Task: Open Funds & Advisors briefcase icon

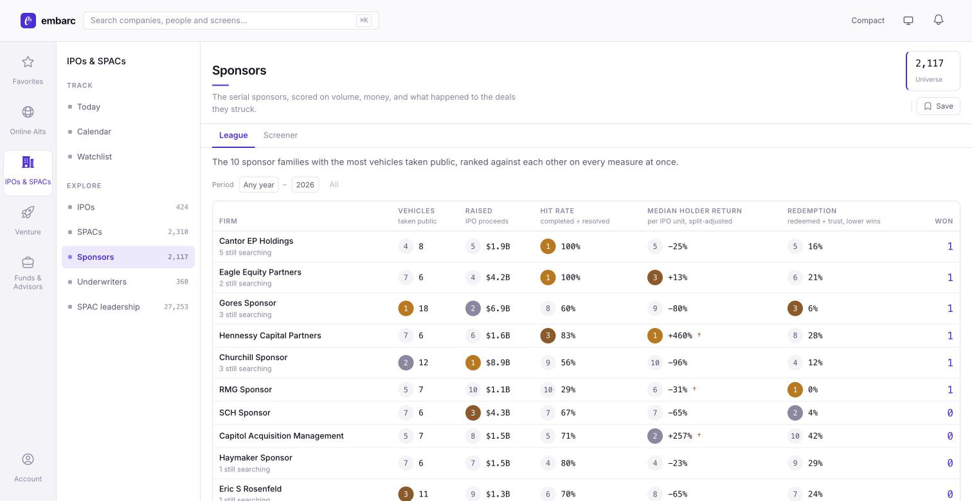Action: coord(28,262)
